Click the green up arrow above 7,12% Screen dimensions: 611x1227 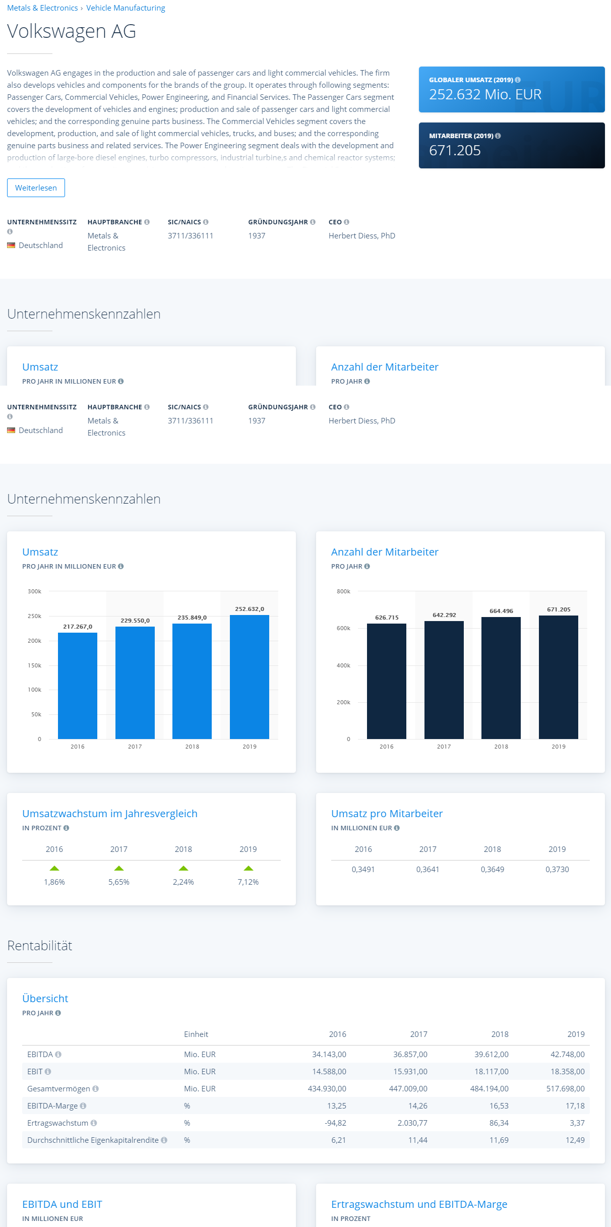(x=249, y=868)
